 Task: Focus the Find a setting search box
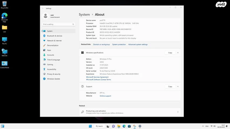(x=59, y=24)
